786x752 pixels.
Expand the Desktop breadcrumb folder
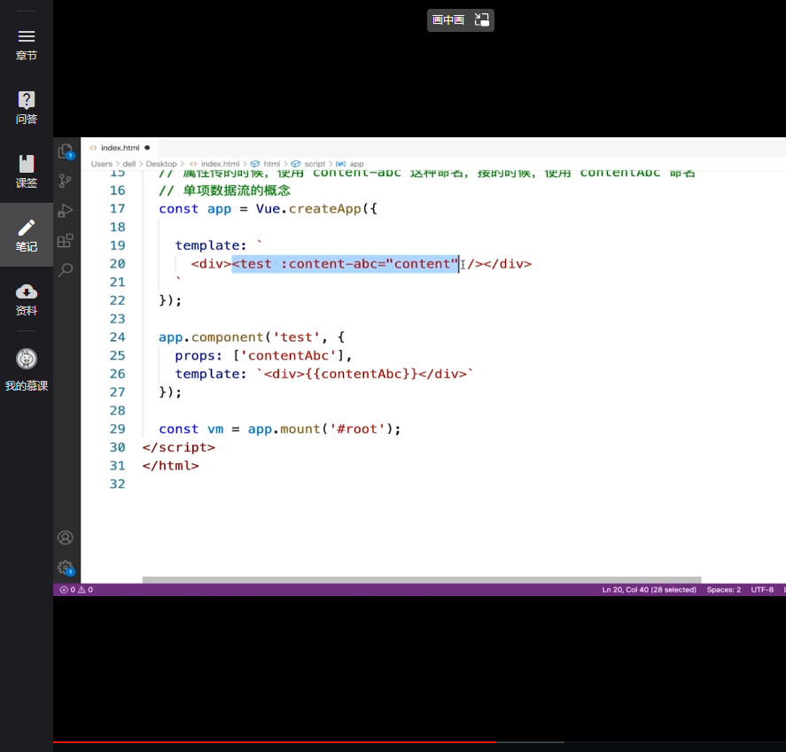161,164
